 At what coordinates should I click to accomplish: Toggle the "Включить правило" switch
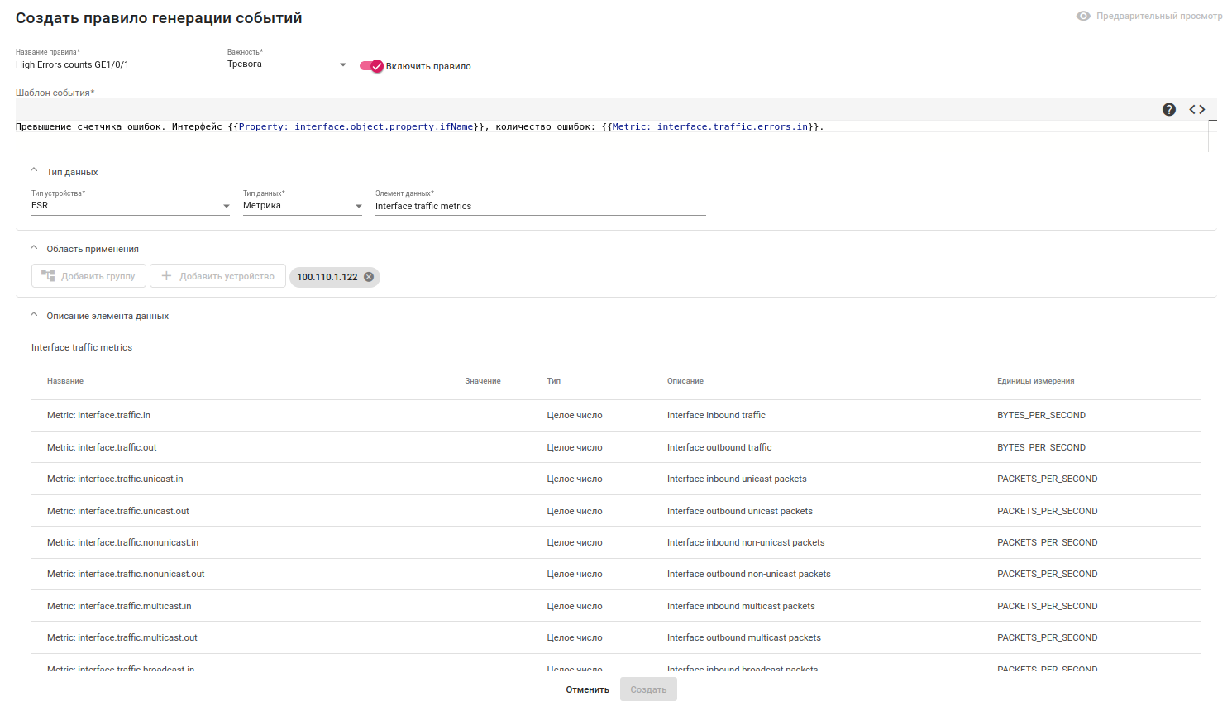(371, 66)
